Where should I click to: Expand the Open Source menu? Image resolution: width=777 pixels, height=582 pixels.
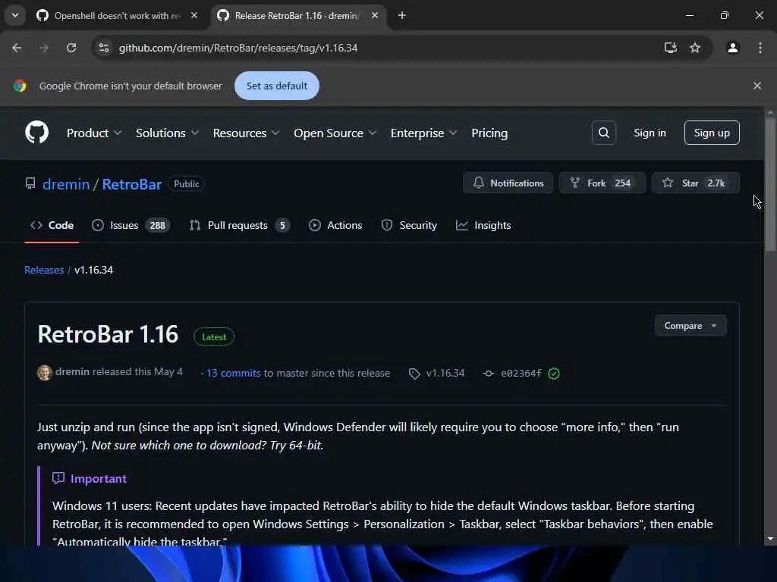[335, 133]
